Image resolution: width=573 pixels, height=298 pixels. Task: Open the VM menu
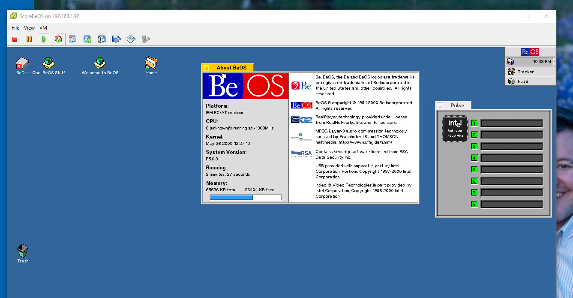(x=43, y=27)
